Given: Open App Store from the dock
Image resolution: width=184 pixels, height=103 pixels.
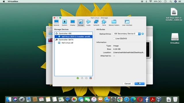Looking at the screenshot, I should pos(107,99).
